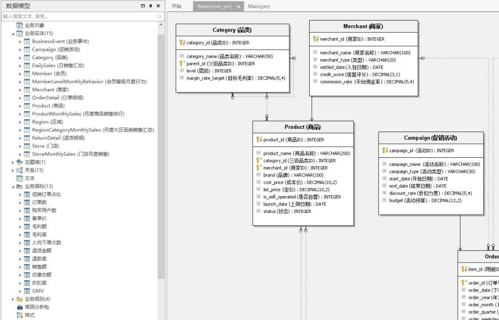Click the Region entity icon in tree
This screenshot has width=499, height=320.
tap(27, 122)
